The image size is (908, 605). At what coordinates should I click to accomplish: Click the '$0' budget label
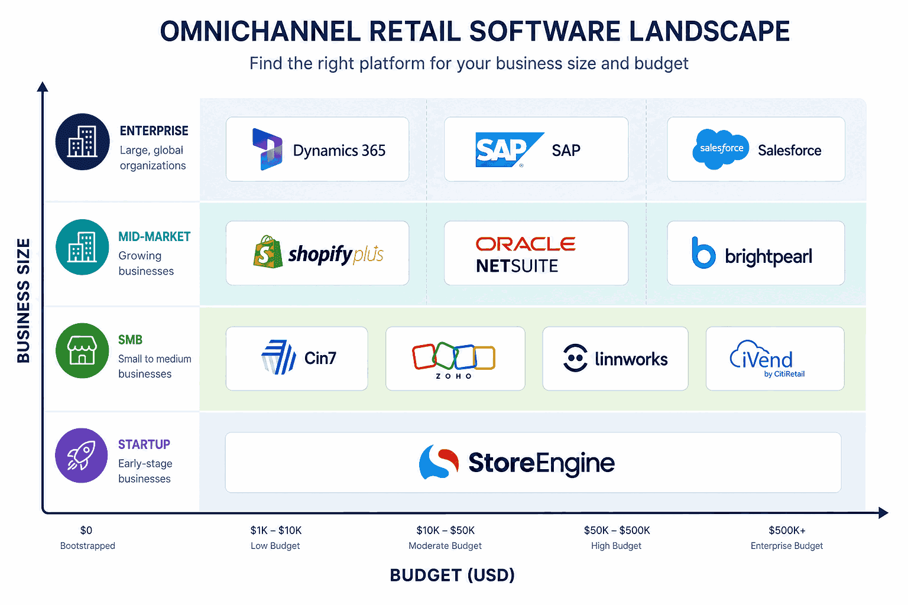(x=86, y=531)
